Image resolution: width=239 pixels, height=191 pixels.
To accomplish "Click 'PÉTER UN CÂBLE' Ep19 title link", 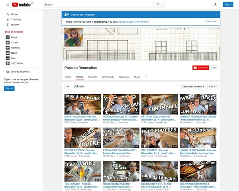I will tap(159, 118).
